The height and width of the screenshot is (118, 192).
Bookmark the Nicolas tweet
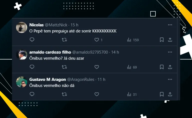pos(162,40)
